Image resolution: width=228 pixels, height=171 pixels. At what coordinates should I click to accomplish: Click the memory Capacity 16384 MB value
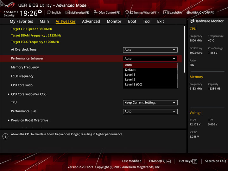tap(214, 89)
